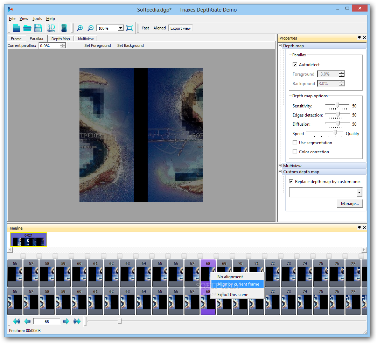Step to the next frame arrow
Viewport: 377px width, 344px height.
(66, 321)
